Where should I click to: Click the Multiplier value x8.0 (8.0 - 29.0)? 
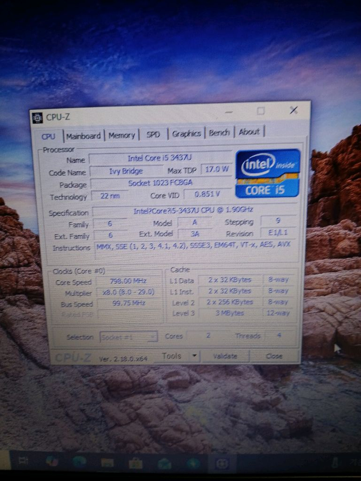[x=129, y=292]
